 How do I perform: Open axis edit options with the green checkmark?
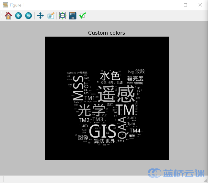(x=83, y=16)
